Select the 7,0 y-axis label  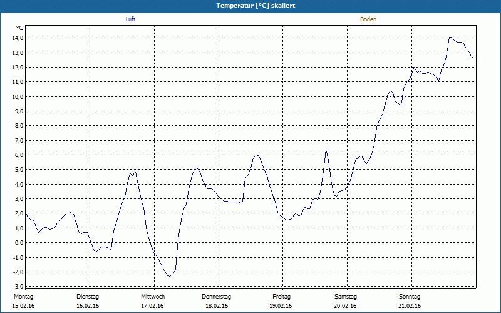pyautogui.click(x=19, y=140)
